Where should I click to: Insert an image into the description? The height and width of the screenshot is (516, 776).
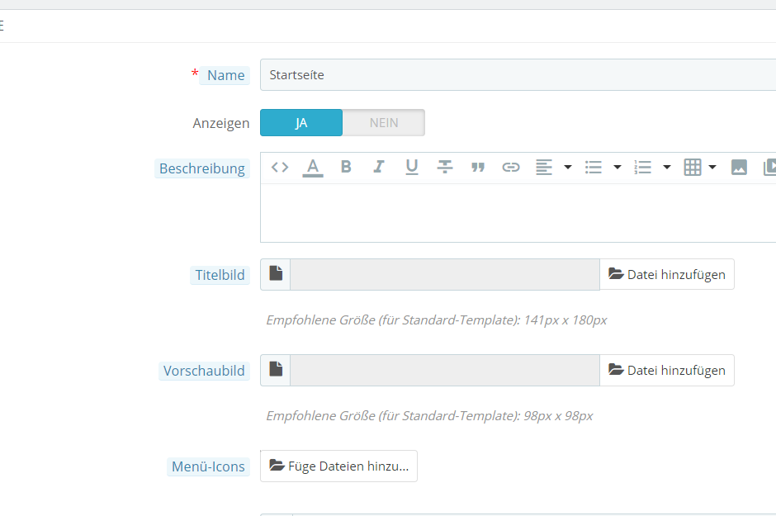coord(739,168)
